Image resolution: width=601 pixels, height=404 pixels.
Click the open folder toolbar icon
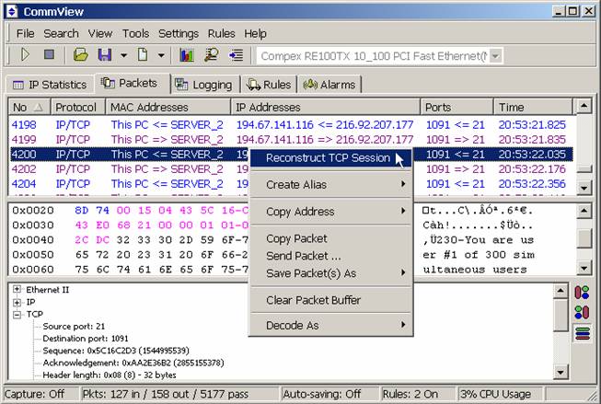(x=81, y=56)
